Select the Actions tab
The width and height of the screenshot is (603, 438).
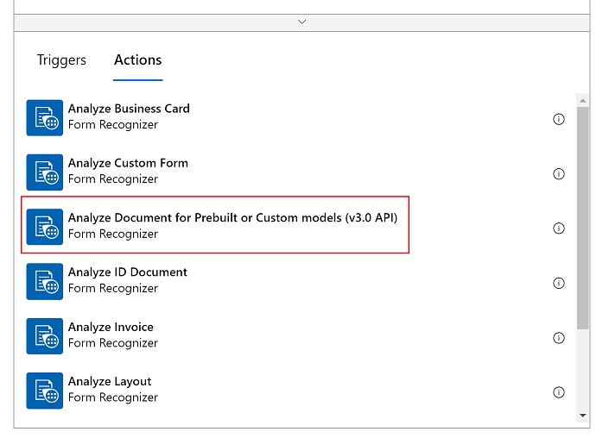(x=138, y=60)
